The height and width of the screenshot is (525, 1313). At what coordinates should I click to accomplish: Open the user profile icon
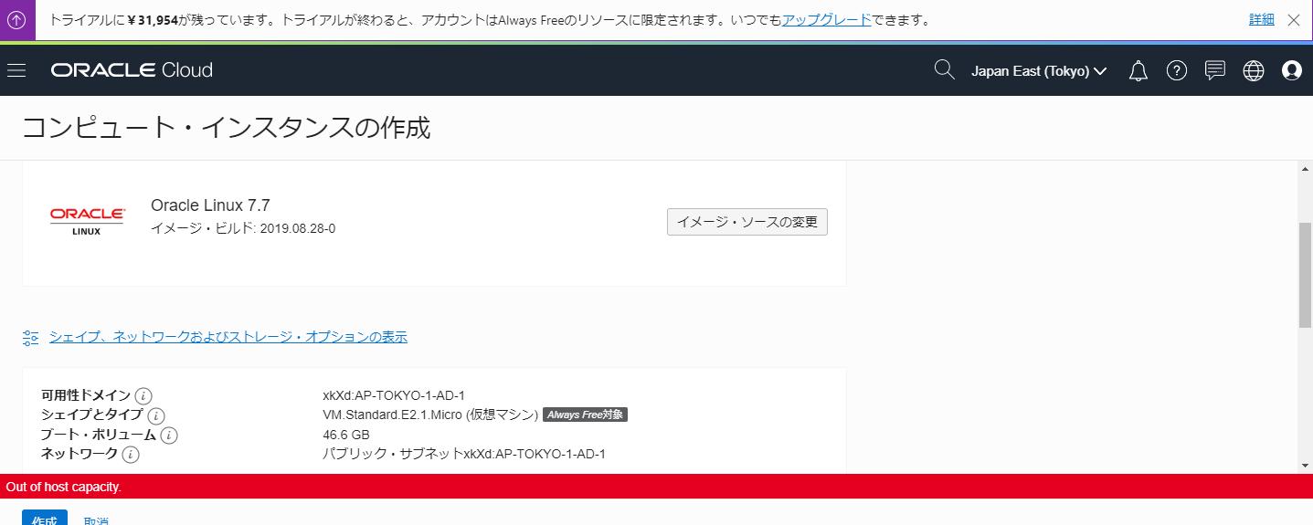tap(1292, 70)
